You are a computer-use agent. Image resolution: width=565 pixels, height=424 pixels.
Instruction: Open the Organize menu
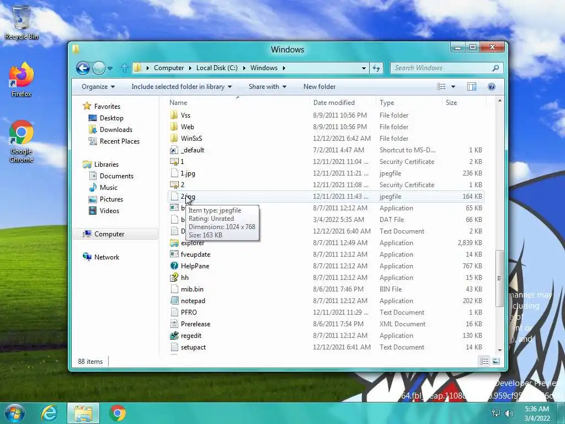98,87
